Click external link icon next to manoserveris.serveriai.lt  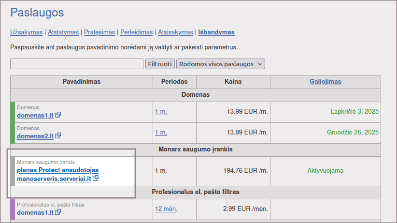(x=96, y=178)
